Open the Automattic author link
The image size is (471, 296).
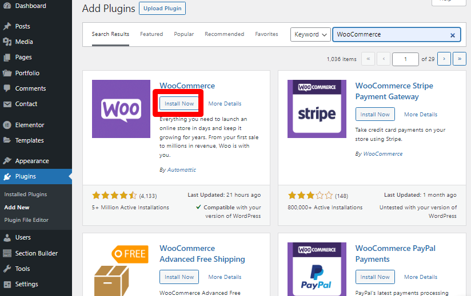[x=181, y=170]
